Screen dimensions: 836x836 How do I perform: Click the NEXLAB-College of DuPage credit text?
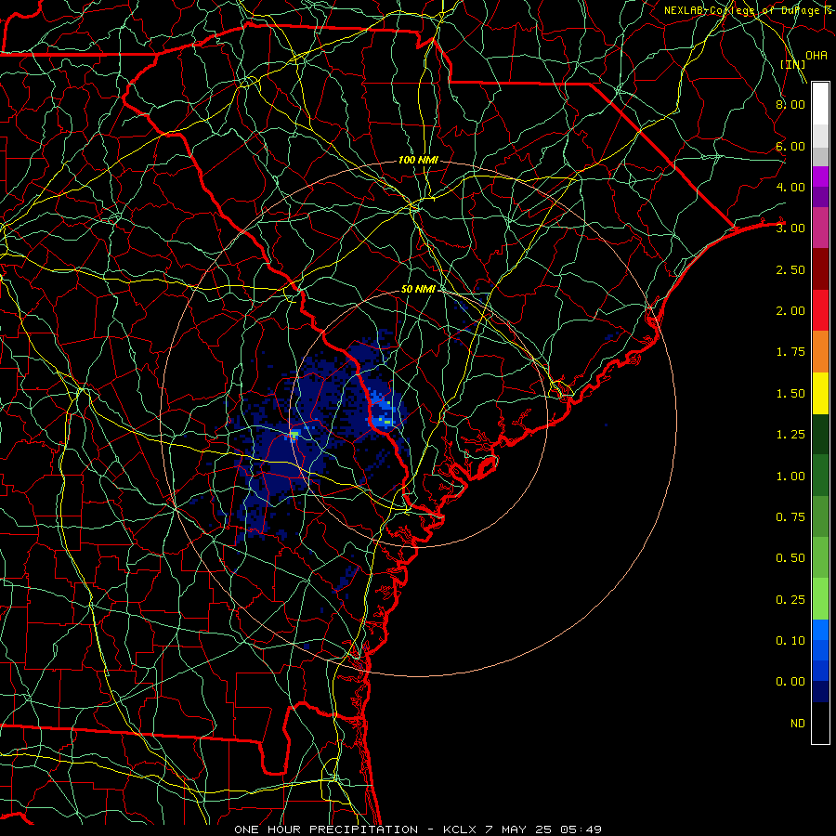tap(750, 10)
